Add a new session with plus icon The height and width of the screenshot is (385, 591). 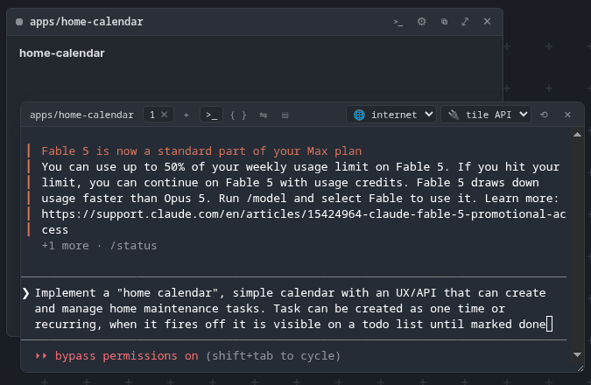point(186,115)
